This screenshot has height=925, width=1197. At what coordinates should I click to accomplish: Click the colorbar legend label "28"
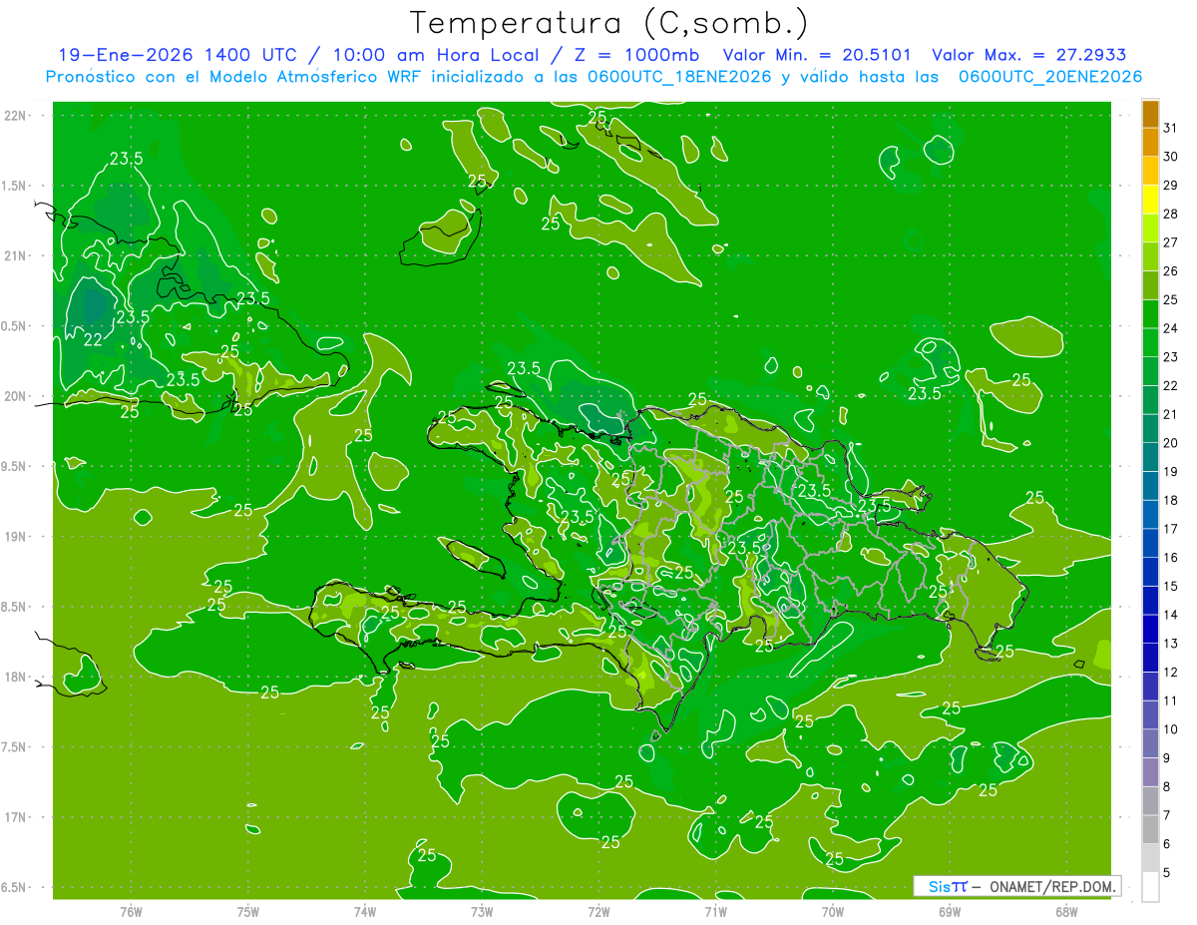[1171, 214]
